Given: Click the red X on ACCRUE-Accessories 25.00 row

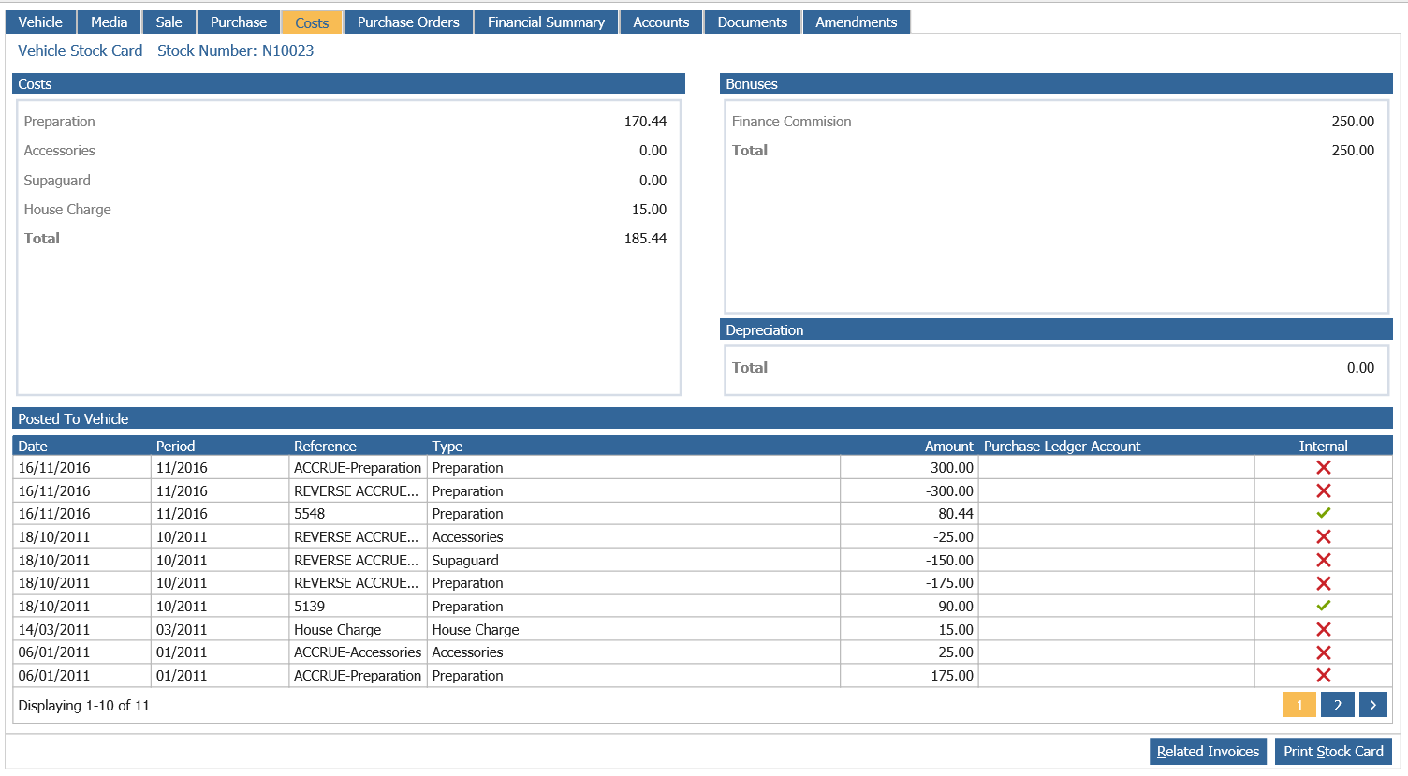Looking at the screenshot, I should point(1323,652).
